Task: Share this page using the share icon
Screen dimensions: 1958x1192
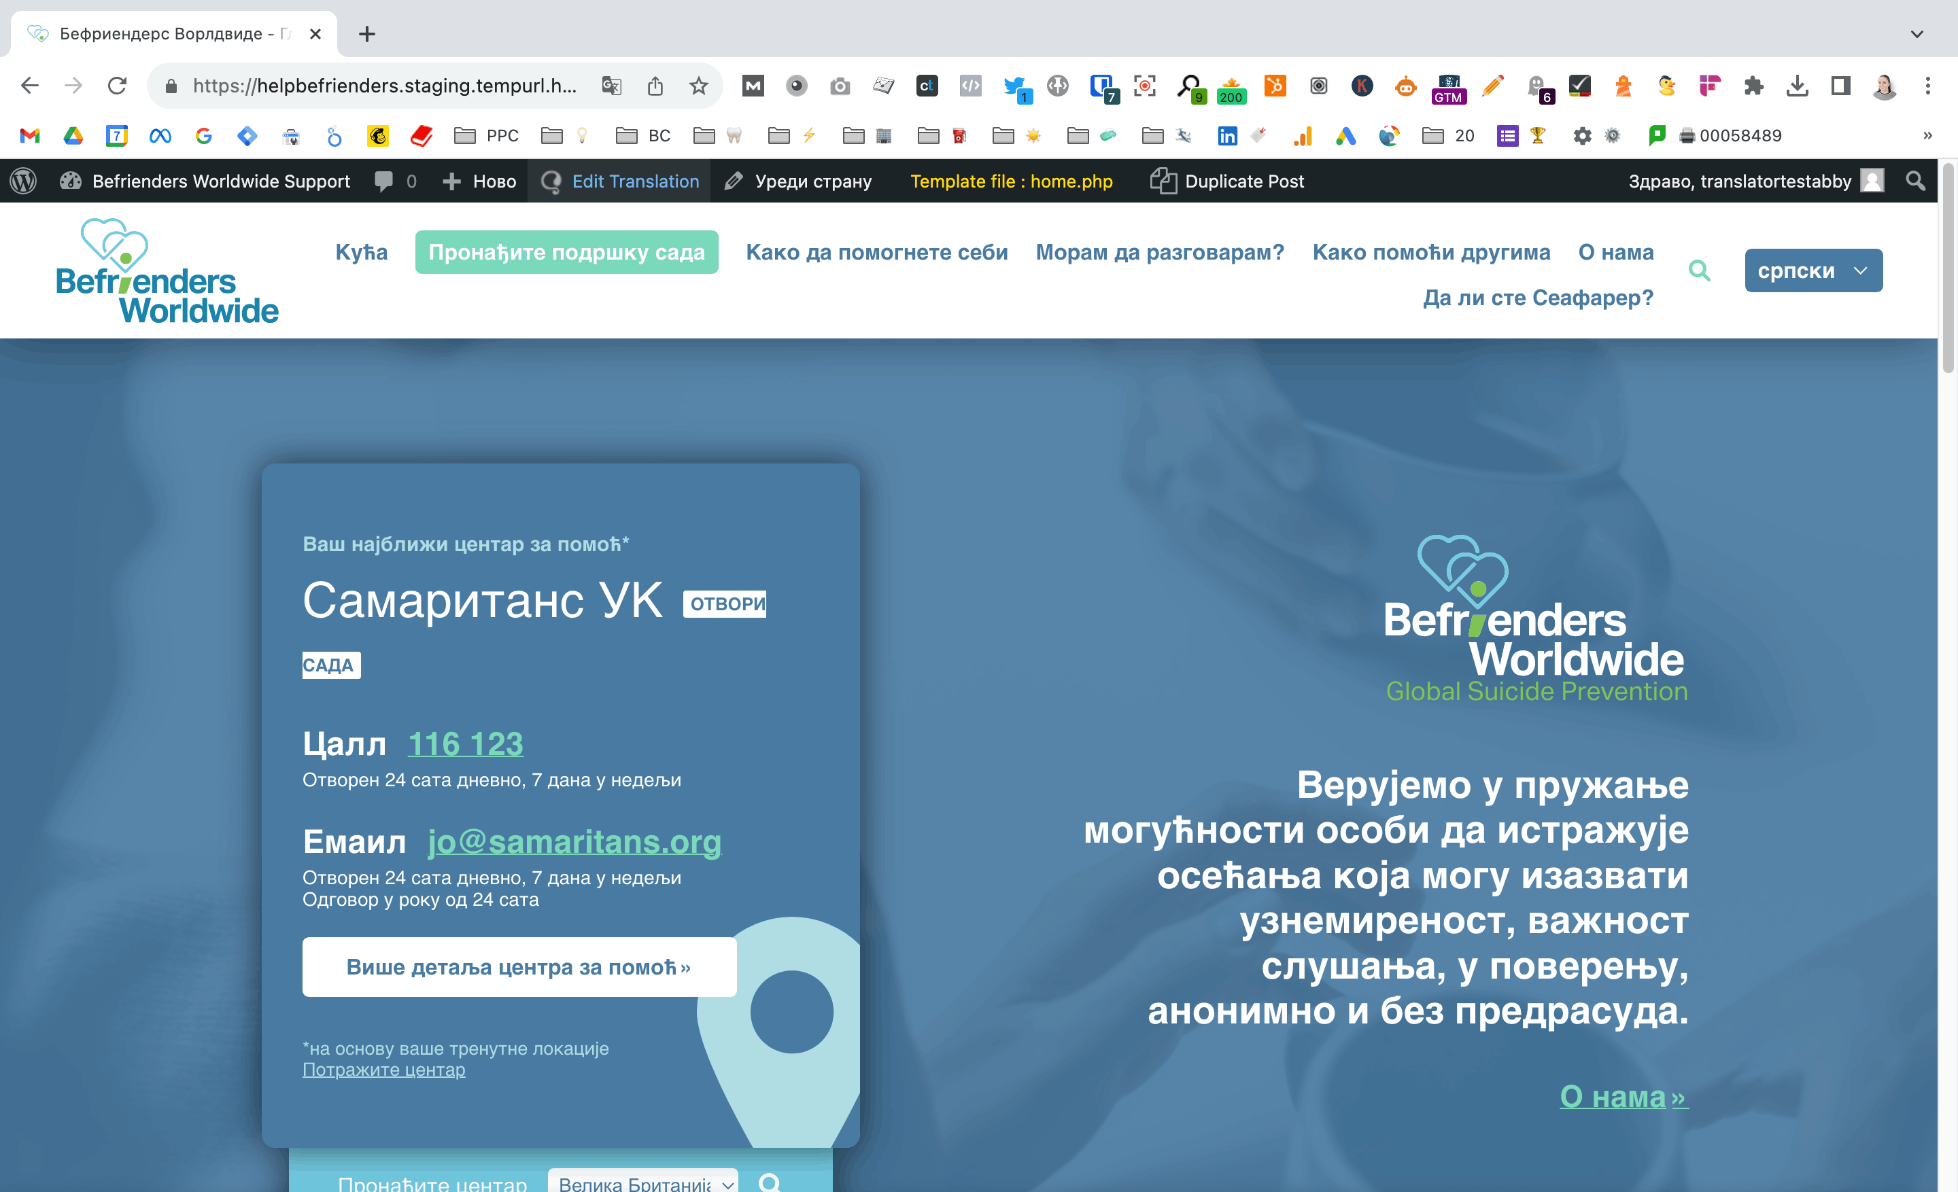Action: pyautogui.click(x=655, y=86)
